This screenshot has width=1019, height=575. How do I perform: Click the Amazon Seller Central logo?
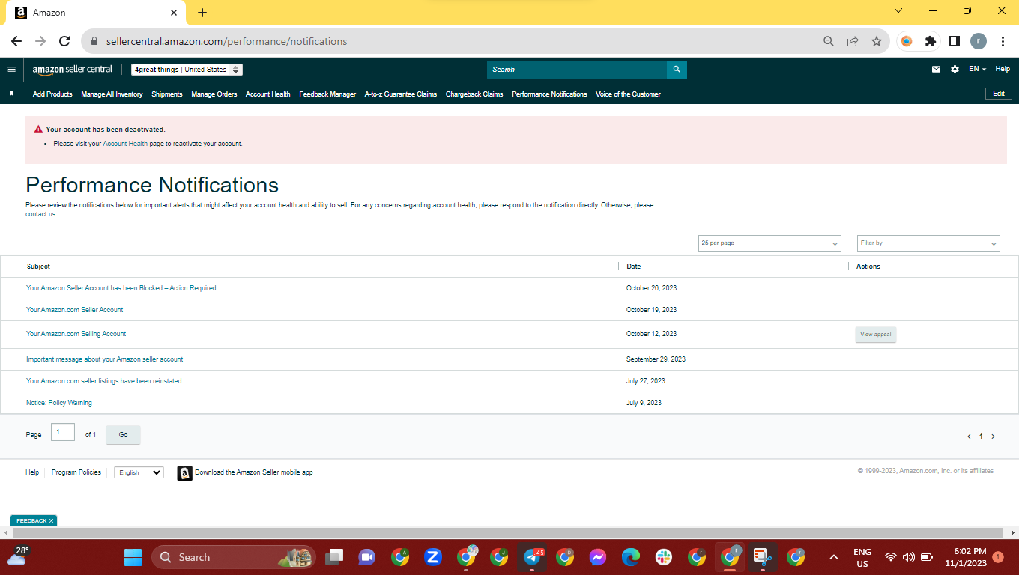coord(72,70)
